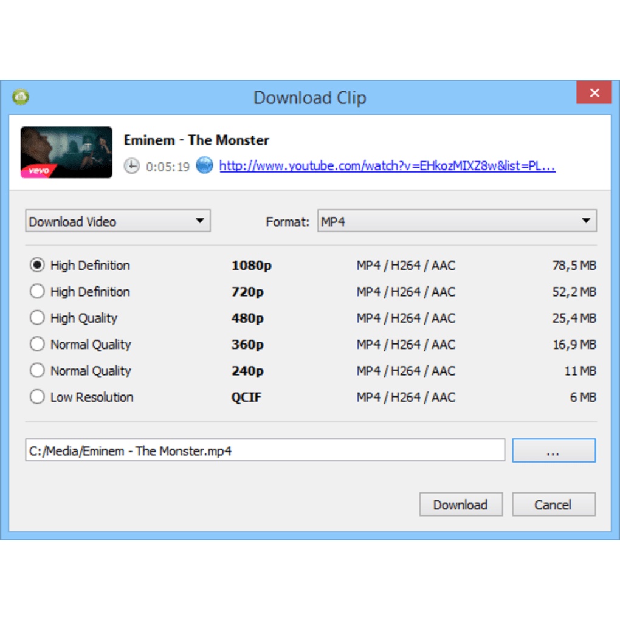Click the clock duration icon

pyautogui.click(x=131, y=166)
